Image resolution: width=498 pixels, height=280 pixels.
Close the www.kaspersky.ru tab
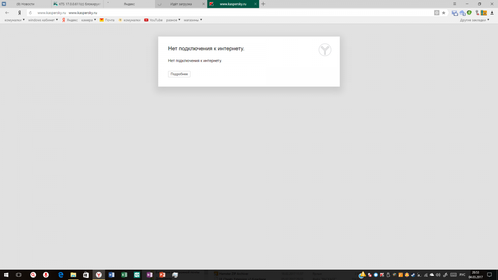[x=255, y=4]
